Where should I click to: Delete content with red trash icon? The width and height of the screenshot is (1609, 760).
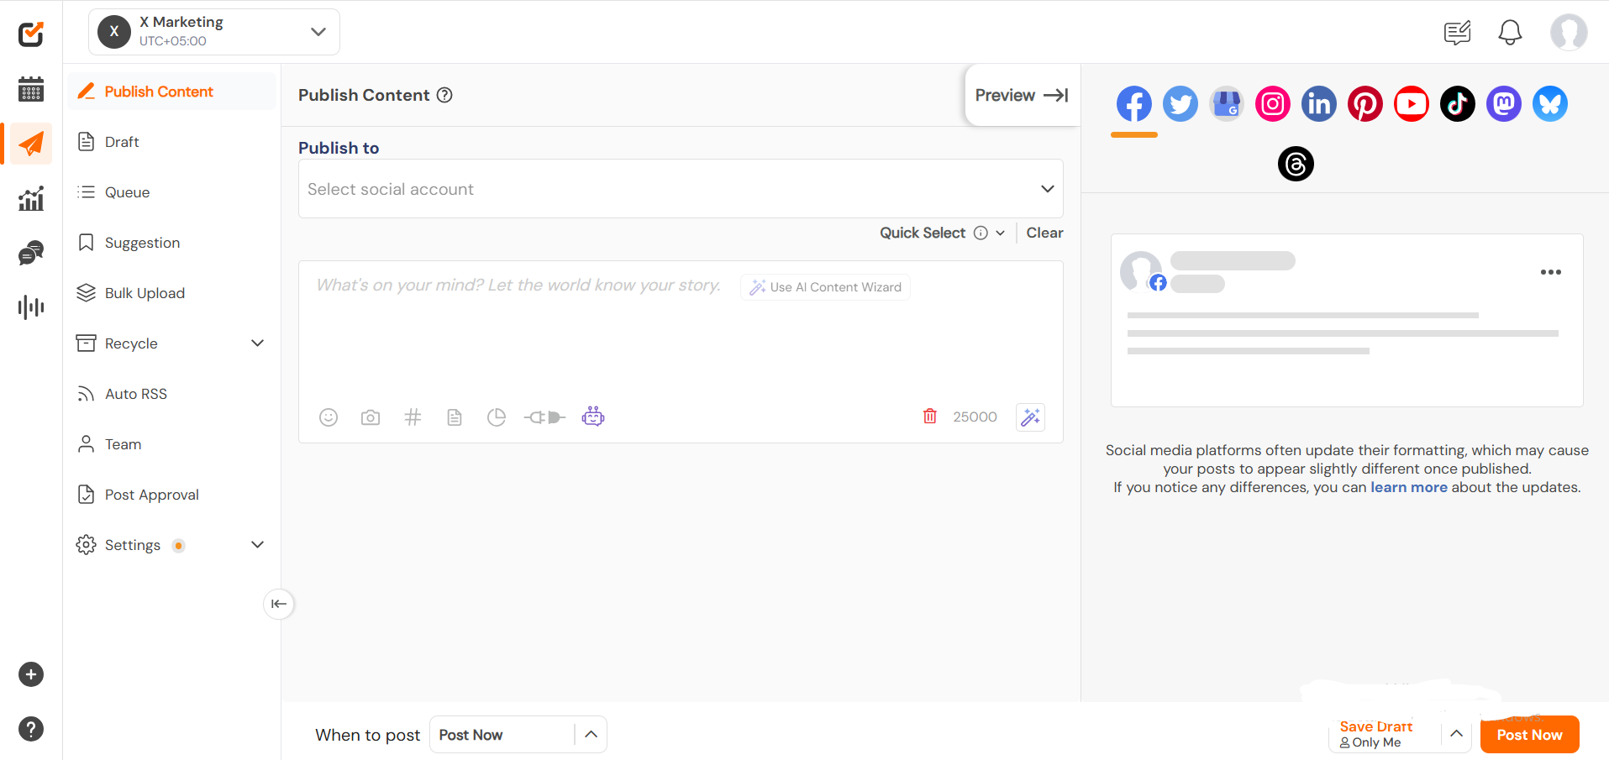tap(930, 417)
